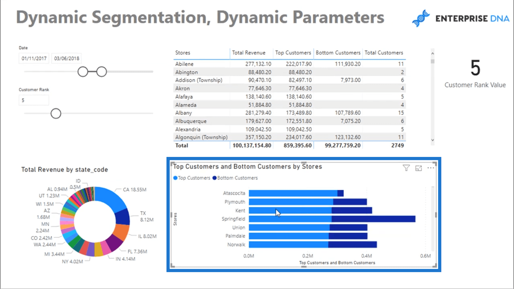Select the Alafaya store name

tap(184, 97)
